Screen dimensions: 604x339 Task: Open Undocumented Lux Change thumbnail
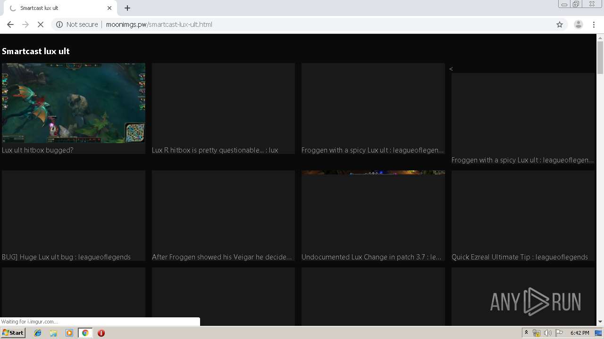373,210
